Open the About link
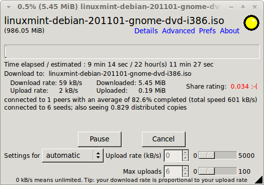The image size is (264, 185). tap(230, 31)
